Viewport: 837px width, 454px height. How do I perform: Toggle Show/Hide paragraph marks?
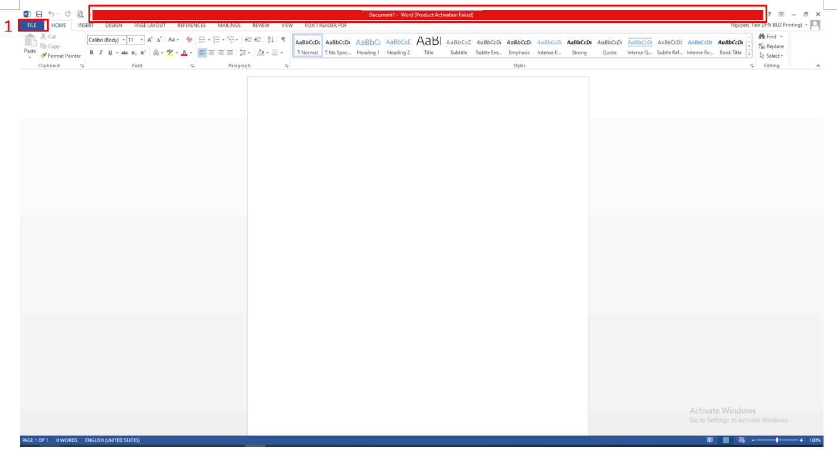click(283, 40)
